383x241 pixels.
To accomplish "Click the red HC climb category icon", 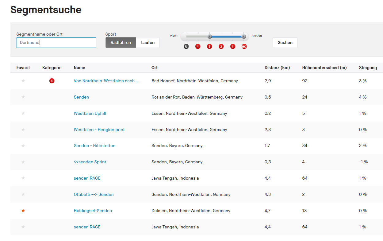I will [244, 47].
